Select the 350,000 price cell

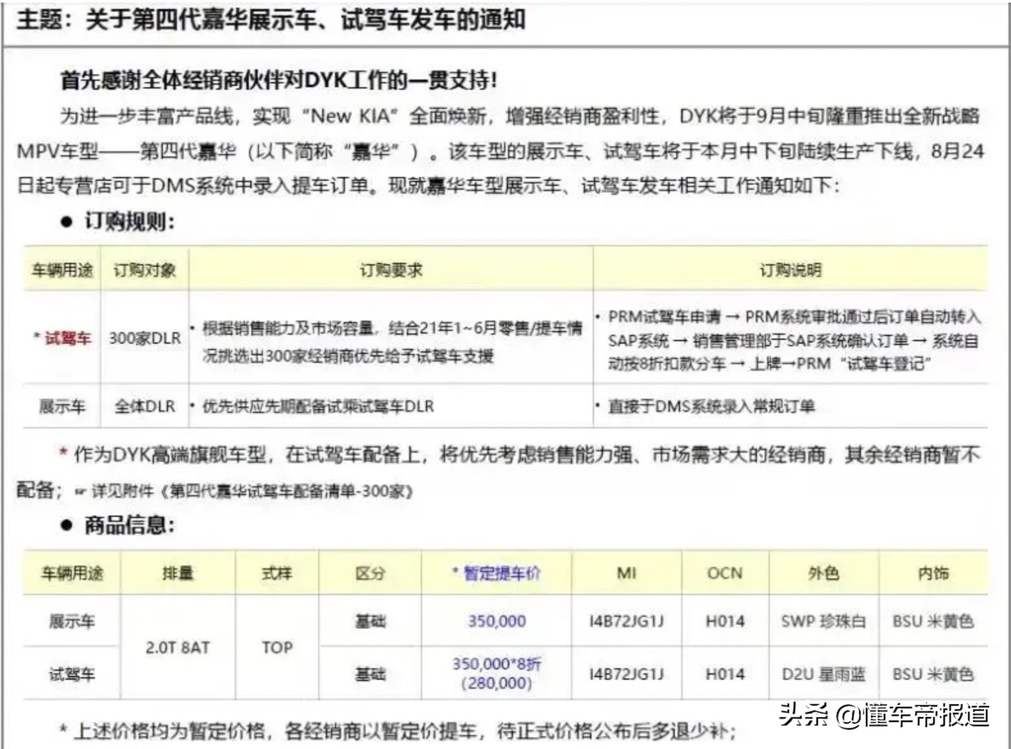pos(497,621)
